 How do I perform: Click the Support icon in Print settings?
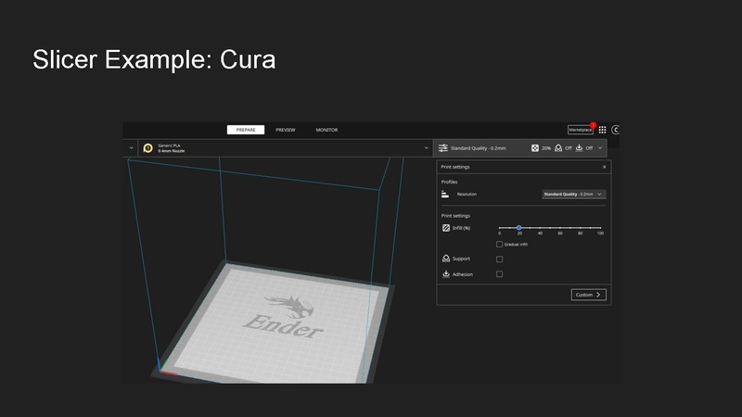[446, 259]
